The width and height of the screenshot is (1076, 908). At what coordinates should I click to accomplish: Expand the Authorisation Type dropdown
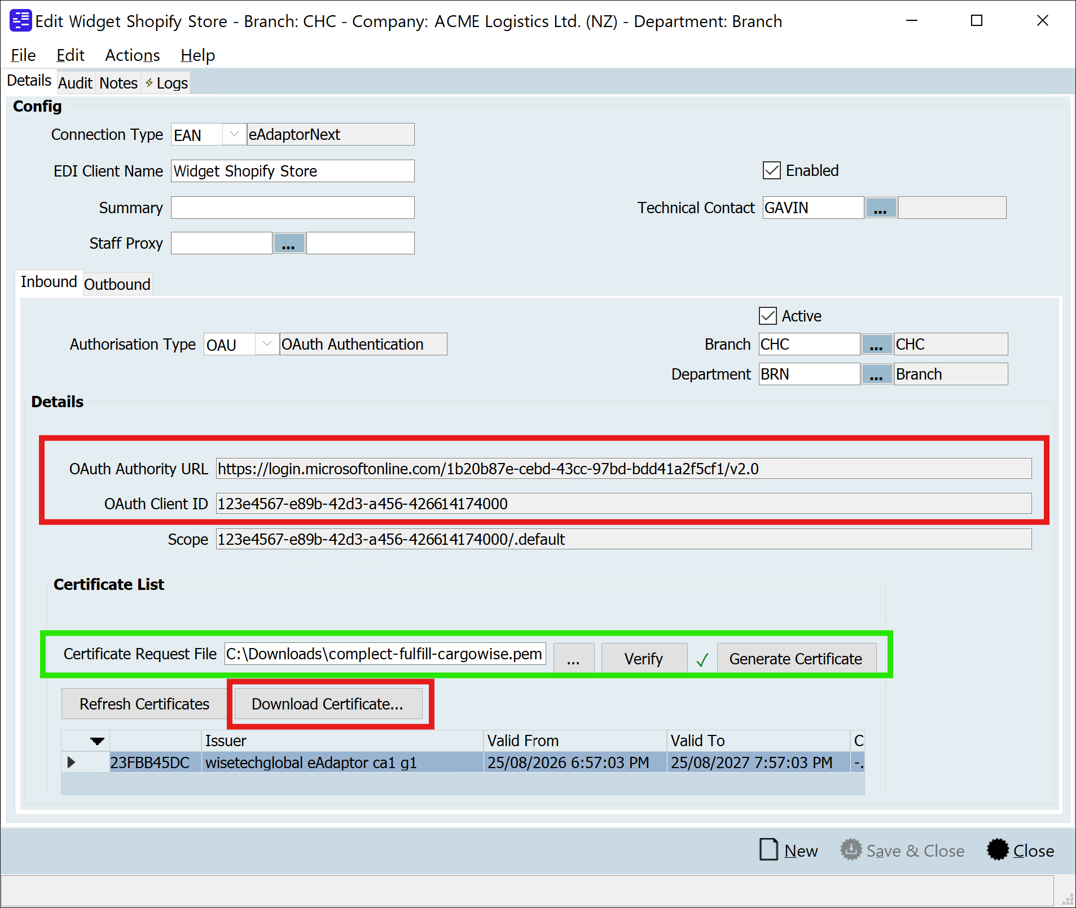point(266,344)
